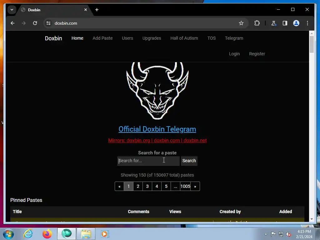The width and height of the screenshot is (320, 240).
Task: Click the Search button
Action: pyautogui.click(x=189, y=161)
